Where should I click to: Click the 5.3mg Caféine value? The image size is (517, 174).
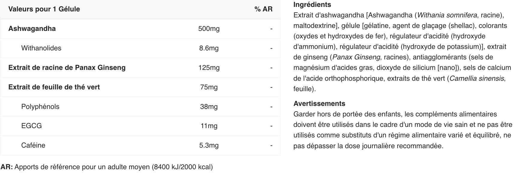(x=209, y=145)
